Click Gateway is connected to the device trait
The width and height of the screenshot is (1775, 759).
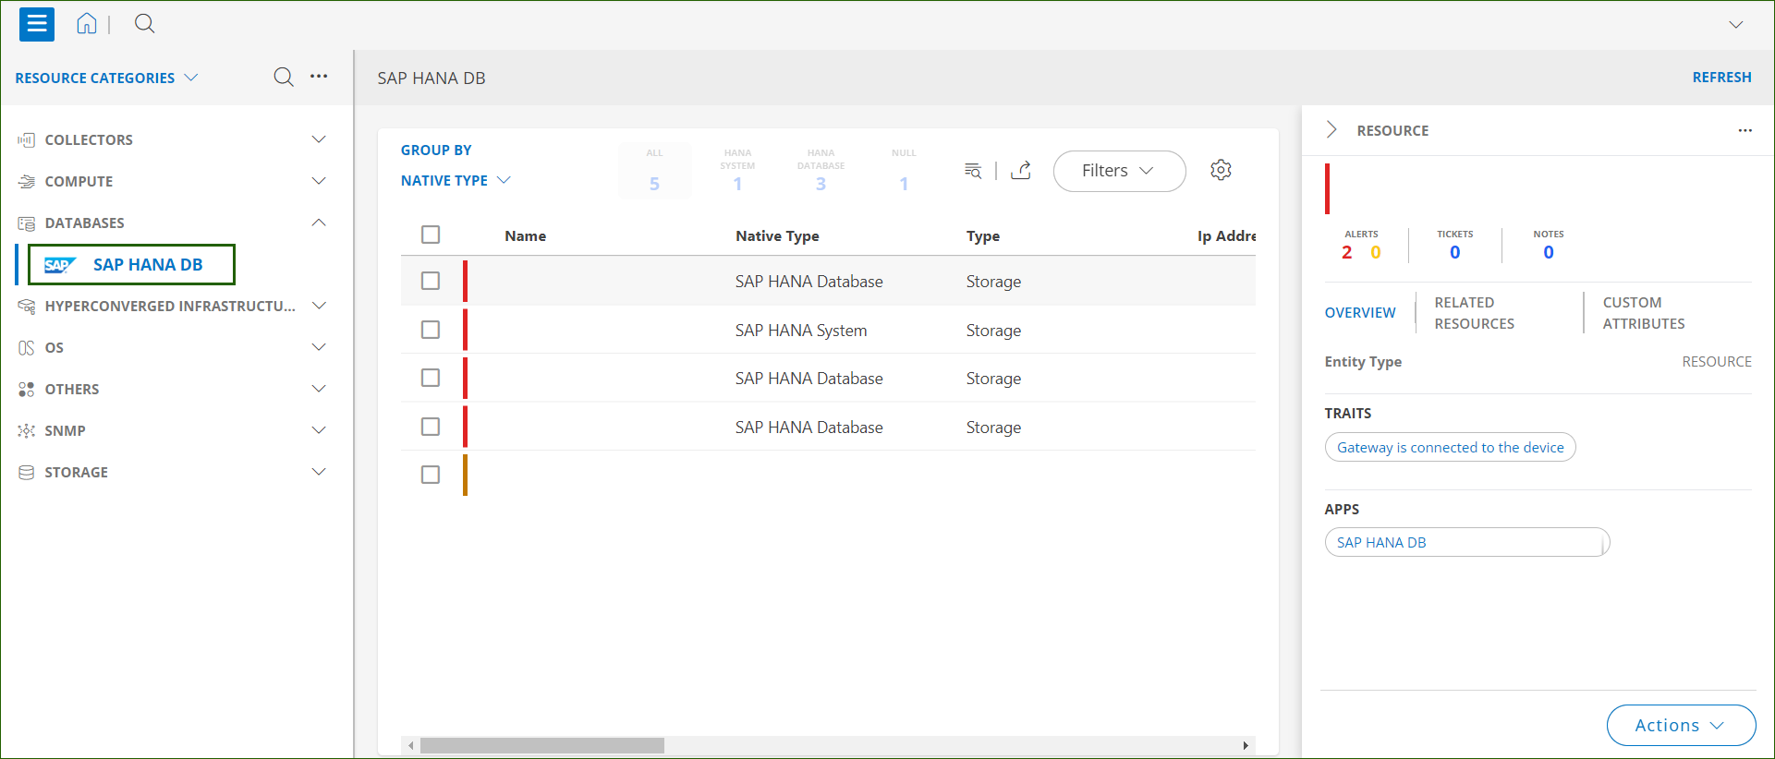pos(1450,447)
